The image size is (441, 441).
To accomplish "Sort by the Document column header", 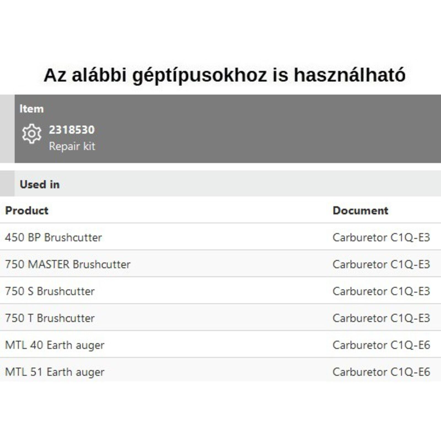I will tap(360, 211).
